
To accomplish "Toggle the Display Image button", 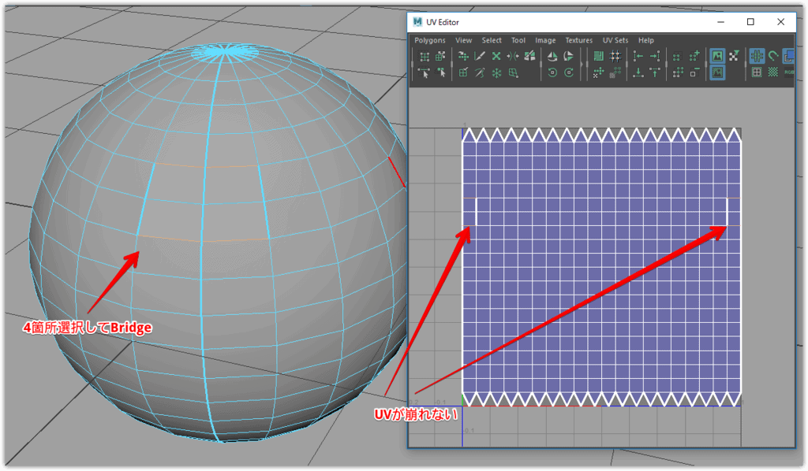I will point(717,56).
